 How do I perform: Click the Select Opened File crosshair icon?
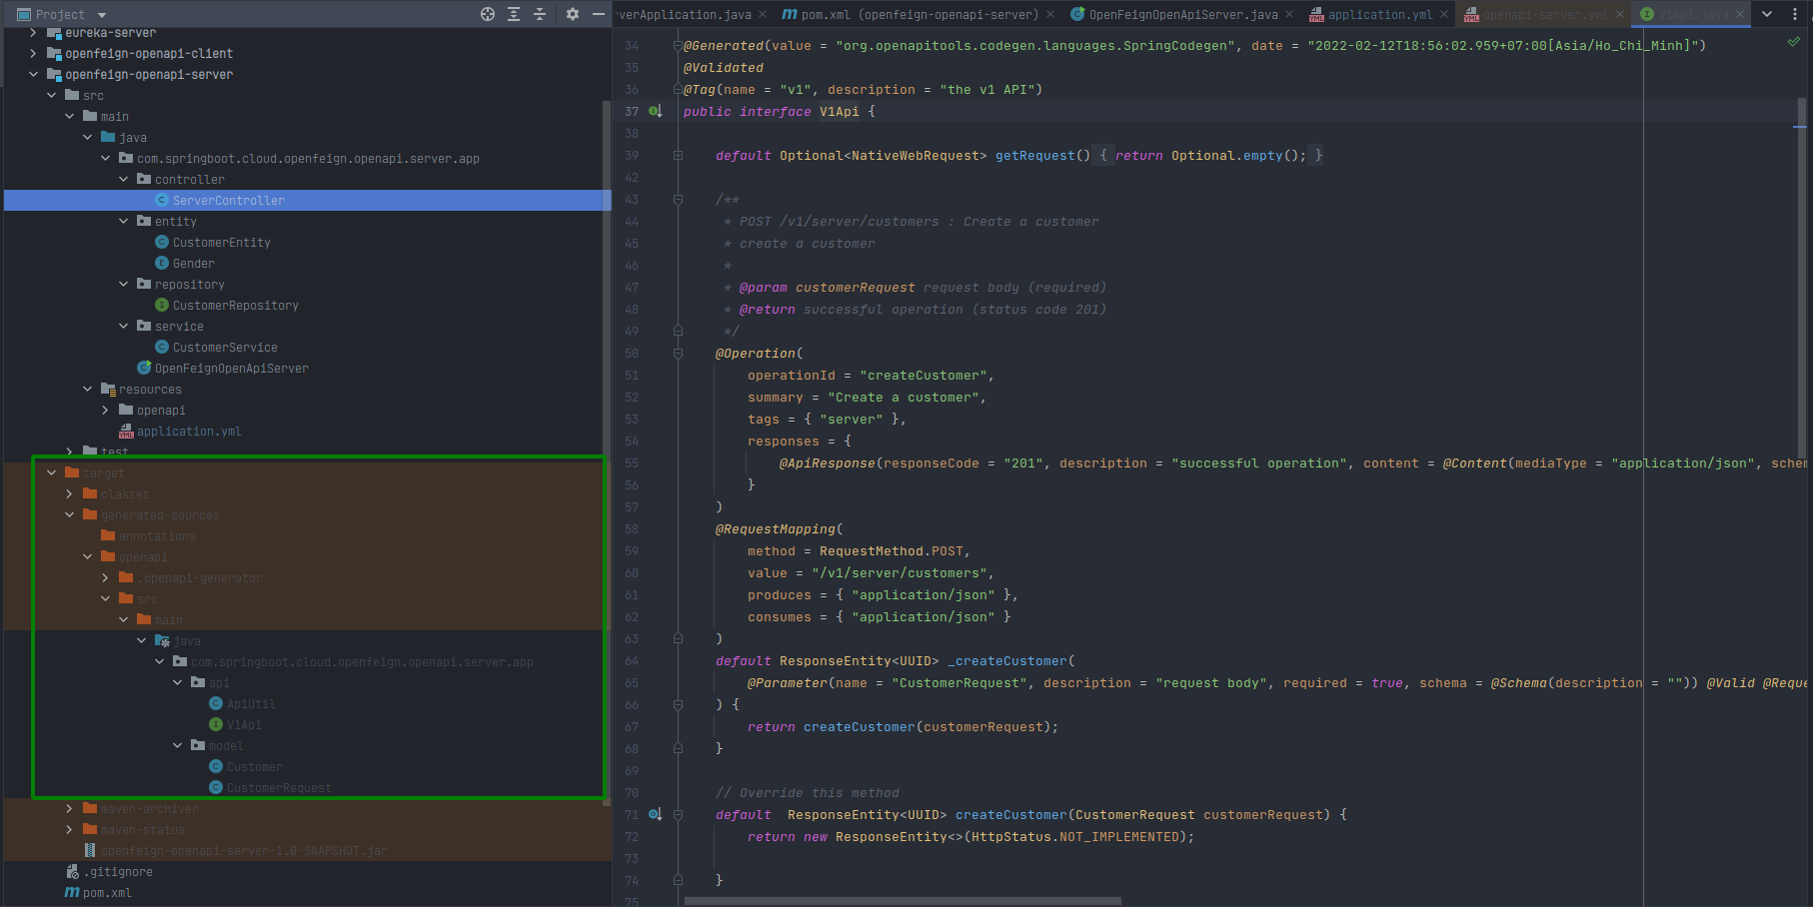click(x=487, y=14)
